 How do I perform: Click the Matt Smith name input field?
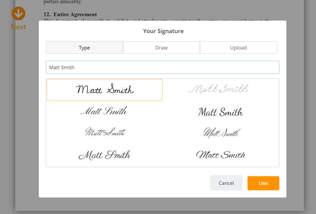(x=163, y=67)
